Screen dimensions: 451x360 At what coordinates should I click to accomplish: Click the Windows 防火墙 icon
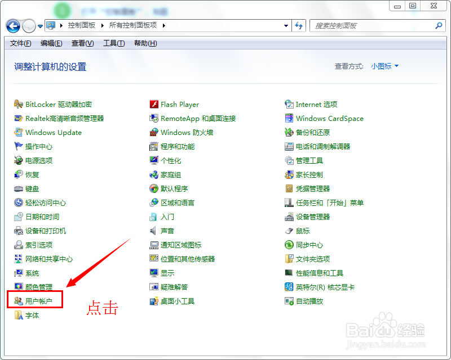click(x=154, y=132)
